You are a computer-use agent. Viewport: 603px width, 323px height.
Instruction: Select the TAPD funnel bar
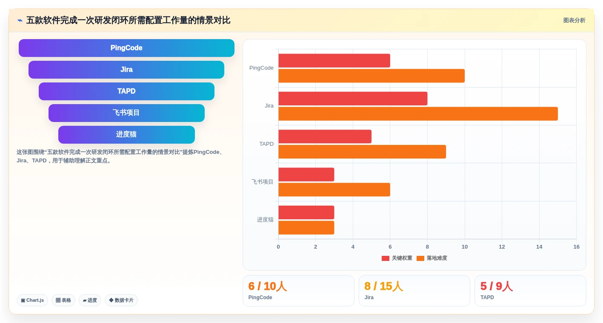pos(126,91)
